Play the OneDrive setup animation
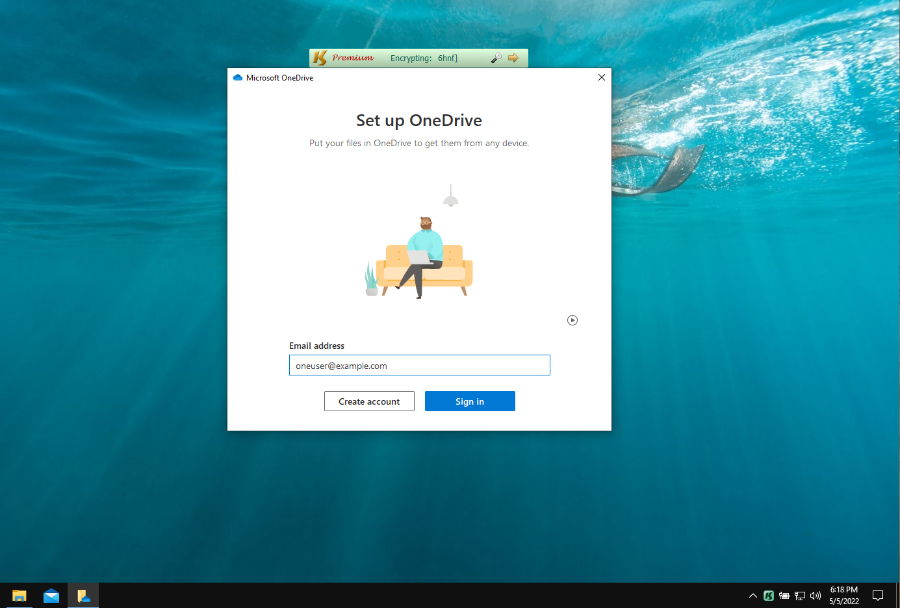 [572, 320]
